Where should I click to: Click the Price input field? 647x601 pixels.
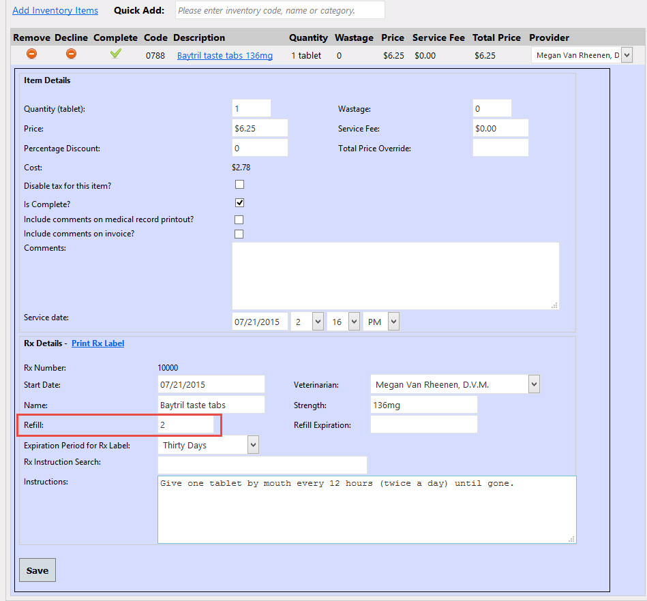[260, 128]
